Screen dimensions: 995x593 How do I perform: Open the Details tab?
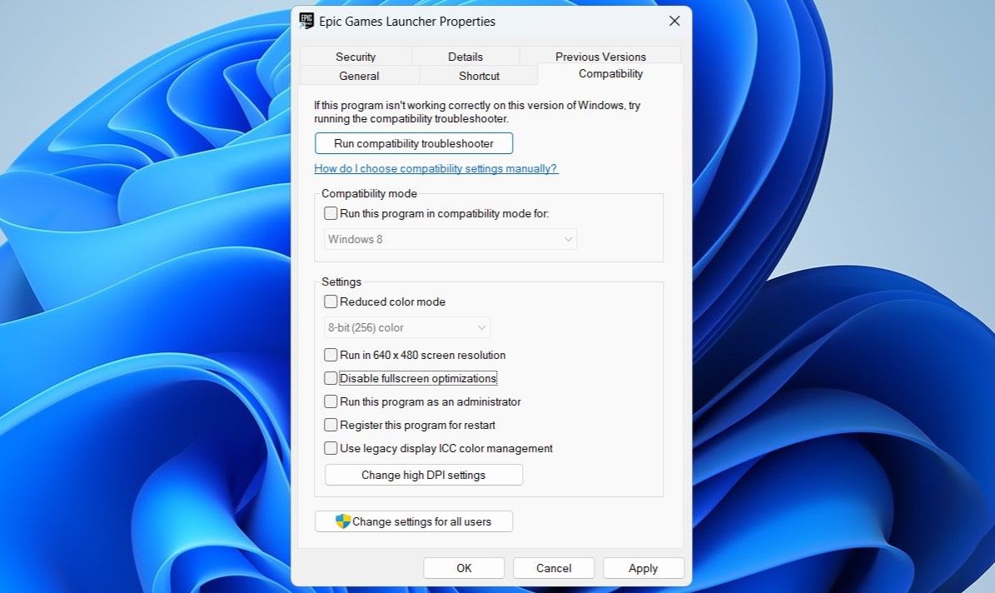pyautogui.click(x=465, y=56)
